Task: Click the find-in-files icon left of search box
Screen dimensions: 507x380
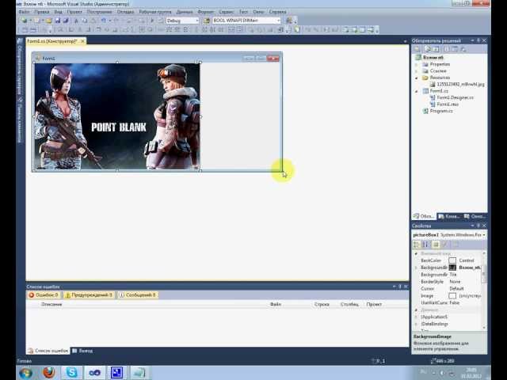Action: tap(206, 21)
